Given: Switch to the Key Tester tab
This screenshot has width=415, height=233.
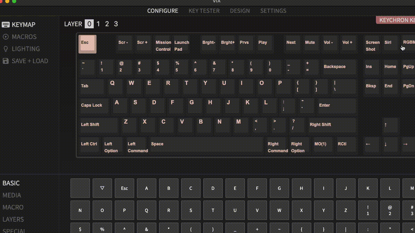Looking at the screenshot, I should pos(204,11).
